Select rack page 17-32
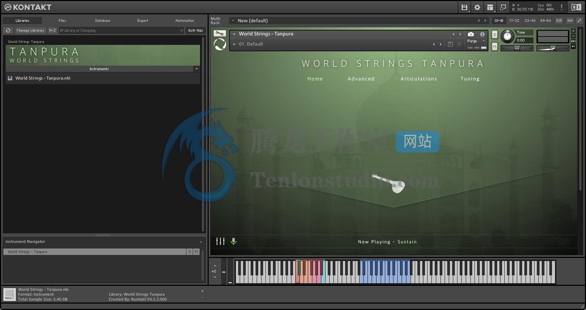 point(514,21)
